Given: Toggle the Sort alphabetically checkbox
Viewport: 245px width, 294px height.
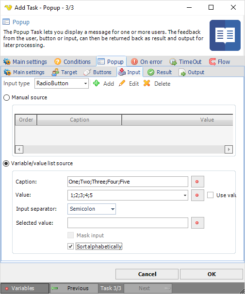Looking at the screenshot, I should (71, 247).
